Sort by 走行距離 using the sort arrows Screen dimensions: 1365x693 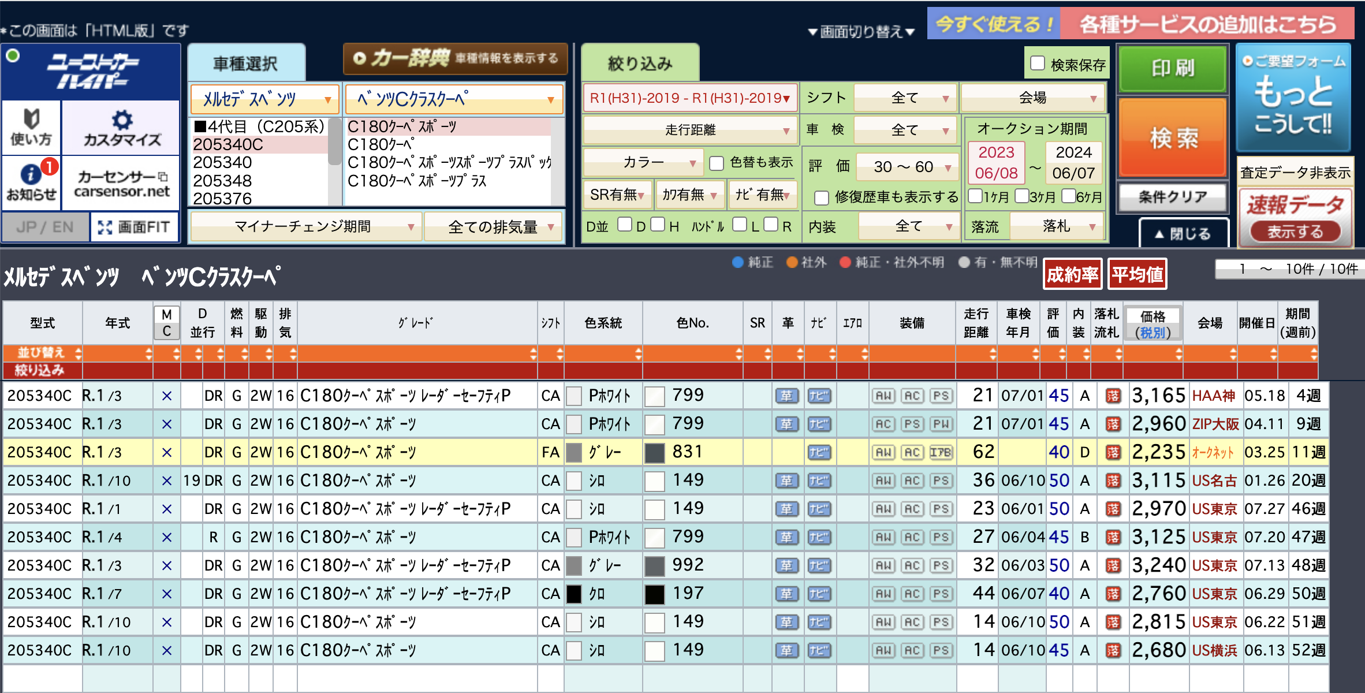pyautogui.click(x=993, y=353)
